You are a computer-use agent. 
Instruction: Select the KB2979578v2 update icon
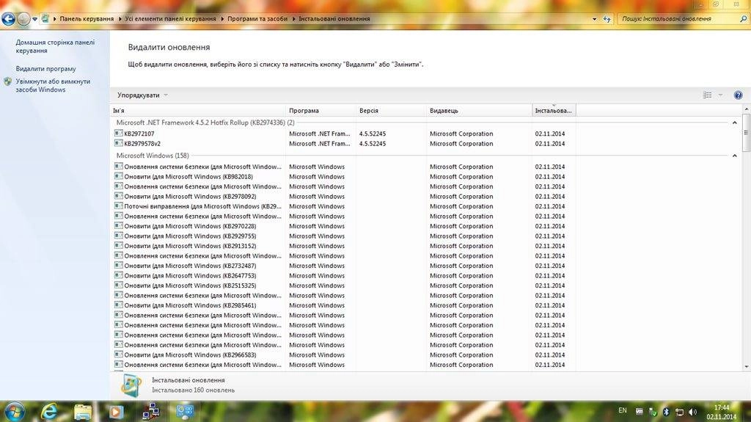(x=119, y=143)
